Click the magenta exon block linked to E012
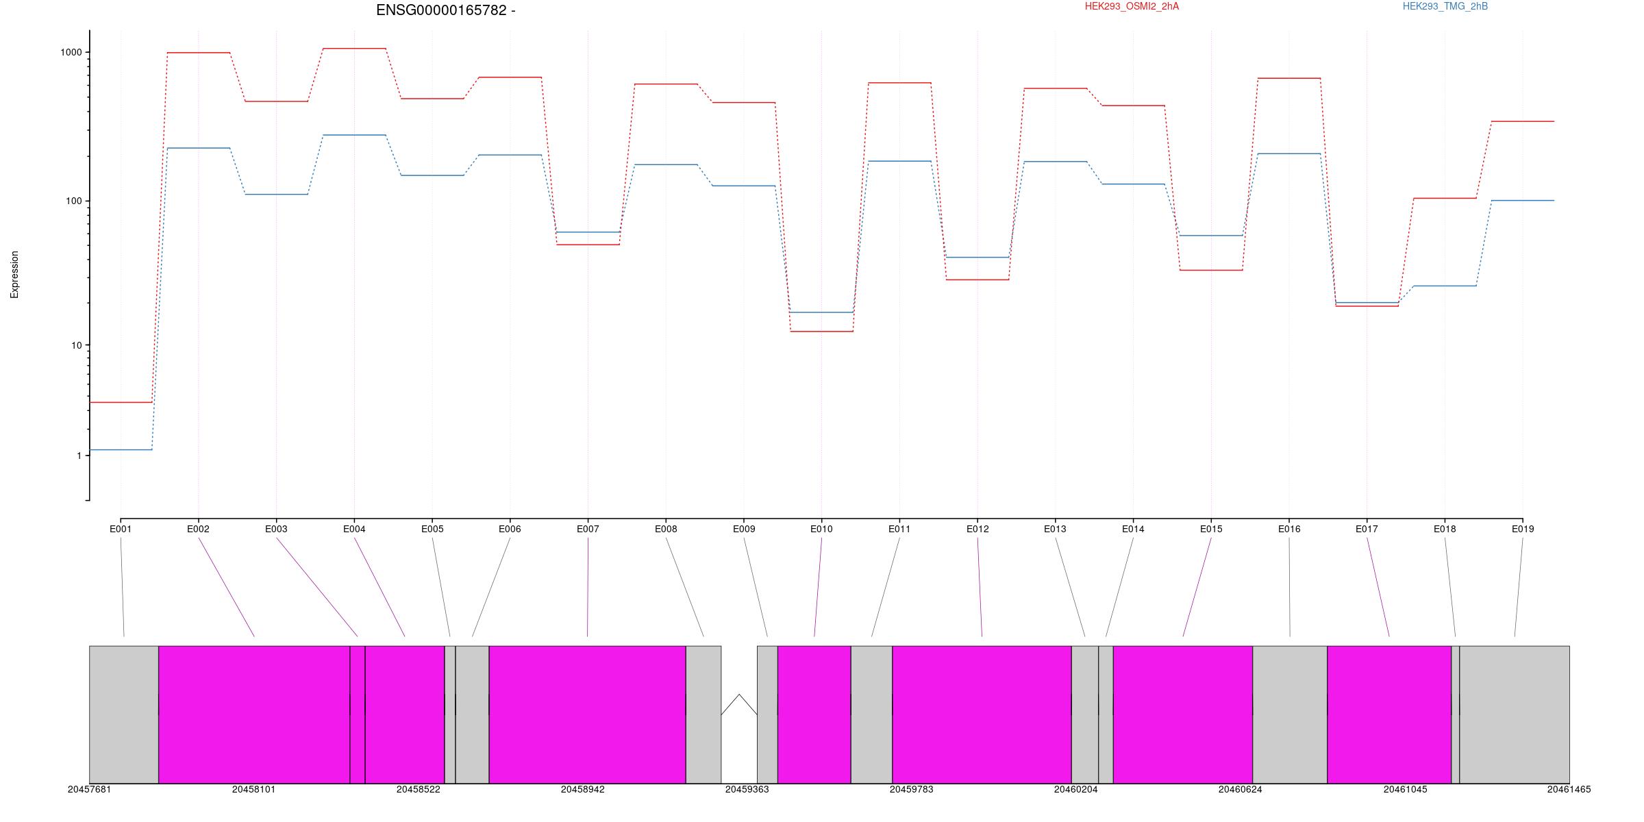This screenshot has width=1644, height=822. click(982, 714)
